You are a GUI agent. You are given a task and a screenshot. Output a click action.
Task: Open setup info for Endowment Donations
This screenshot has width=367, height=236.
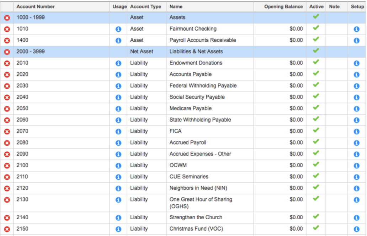(356, 63)
